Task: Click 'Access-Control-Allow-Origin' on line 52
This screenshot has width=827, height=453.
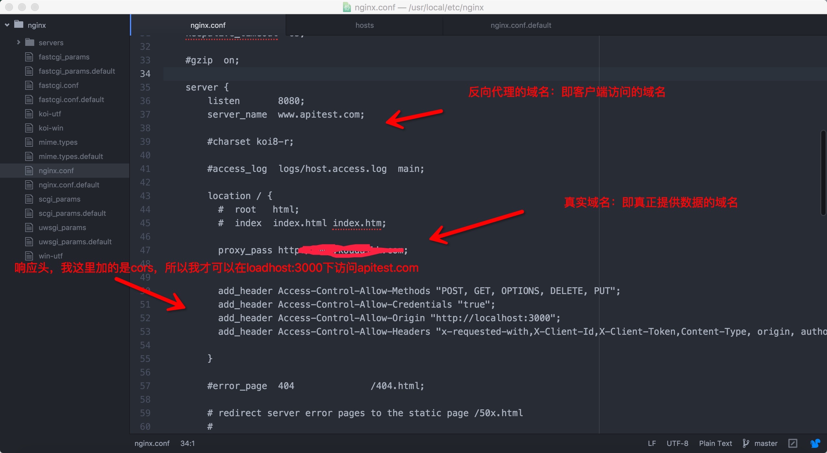Action: (351, 318)
